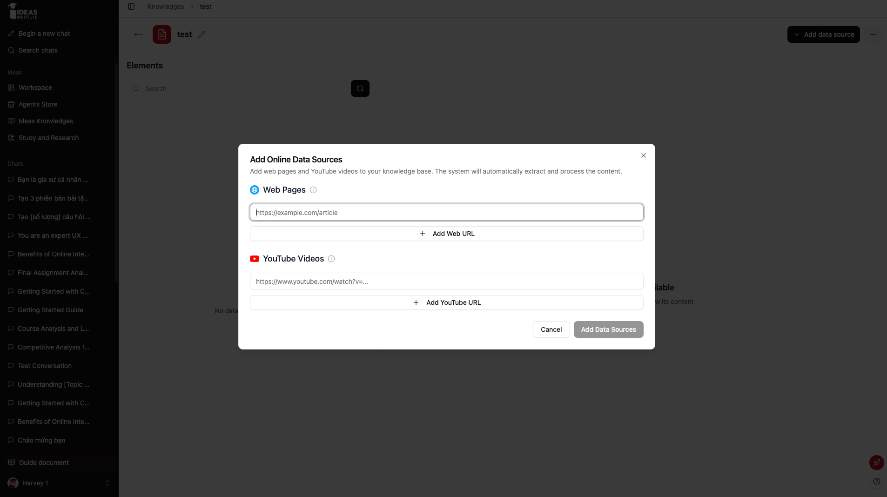Click the plus icon in Add YouTube URL
This screenshot has width=887, height=497.
416,302
